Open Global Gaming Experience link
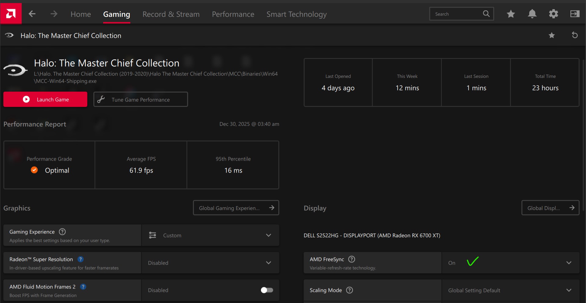This screenshot has width=586, height=303. pos(236,208)
